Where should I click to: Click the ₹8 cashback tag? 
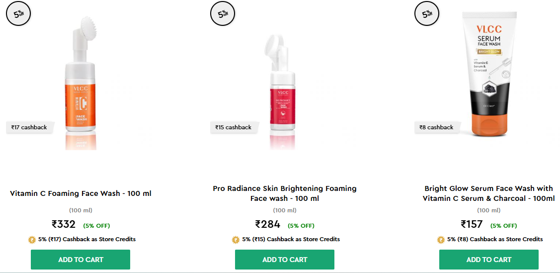click(436, 127)
